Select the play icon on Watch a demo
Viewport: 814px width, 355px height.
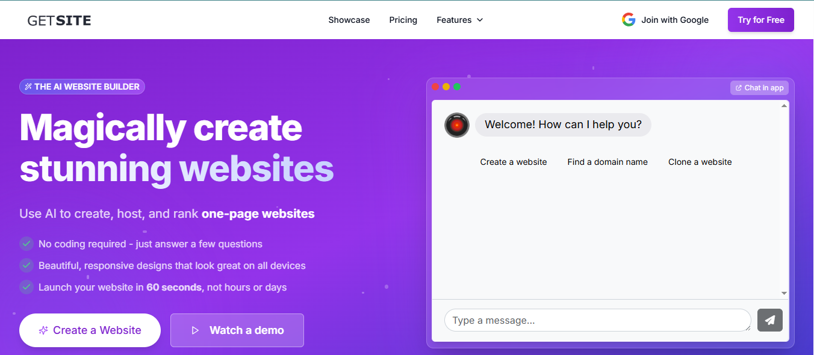tap(196, 330)
